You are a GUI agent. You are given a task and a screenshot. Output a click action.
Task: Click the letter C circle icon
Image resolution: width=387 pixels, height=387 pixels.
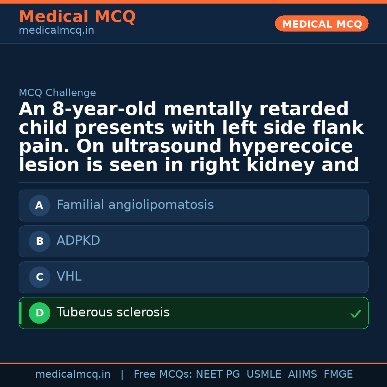(39, 277)
